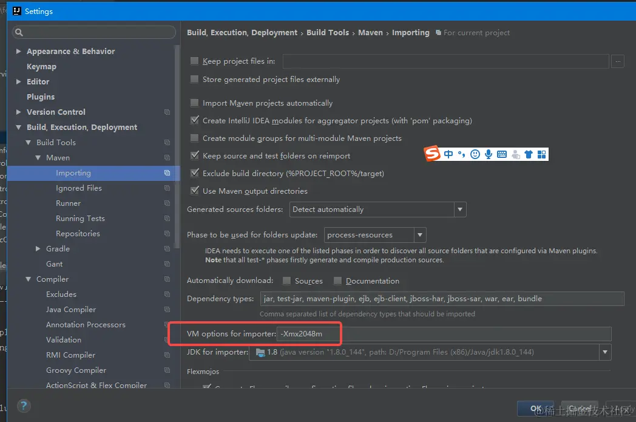Image resolution: width=636 pixels, height=422 pixels.
Task: Select Java Compiler in the settings tree
Action: click(x=71, y=309)
